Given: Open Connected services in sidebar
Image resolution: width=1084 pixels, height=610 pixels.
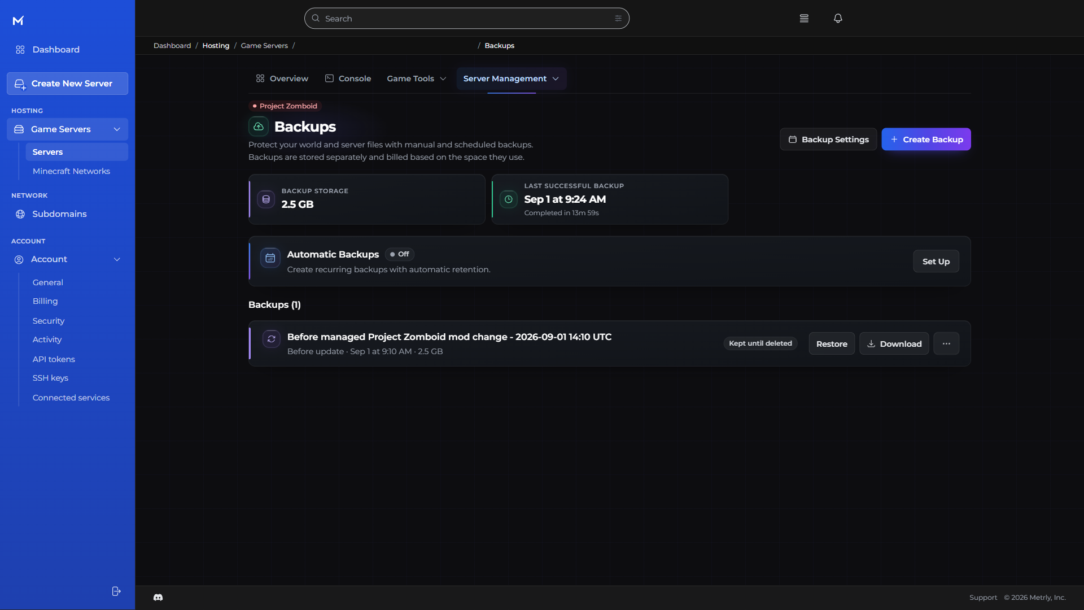Looking at the screenshot, I should click(x=71, y=398).
